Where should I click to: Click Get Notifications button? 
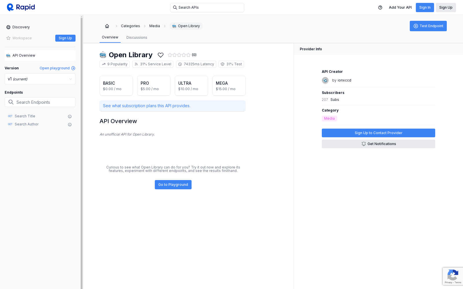379,144
